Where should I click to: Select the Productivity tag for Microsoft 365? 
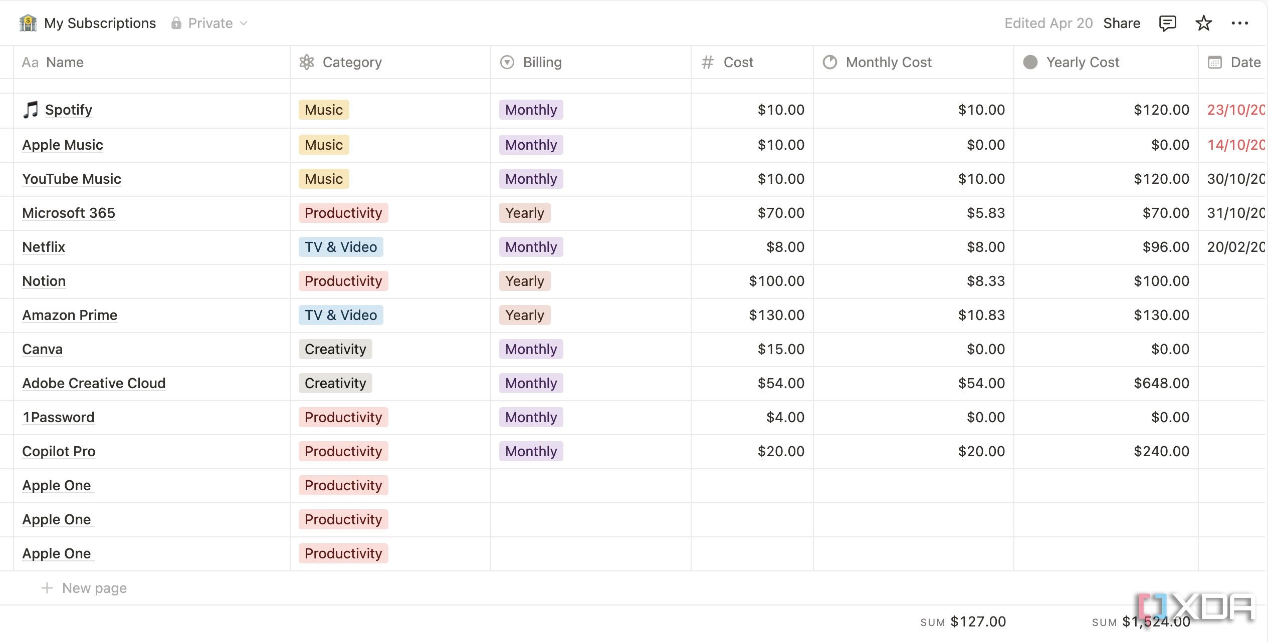click(343, 213)
